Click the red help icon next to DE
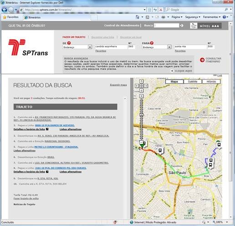This screenshot has width=235, height=226. click(x=69, y=43)
